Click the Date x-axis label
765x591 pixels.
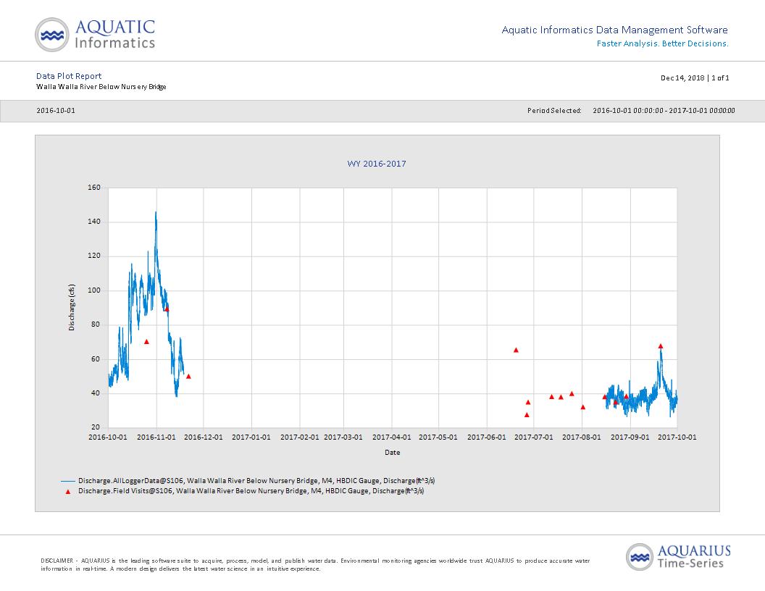point(392,453)
